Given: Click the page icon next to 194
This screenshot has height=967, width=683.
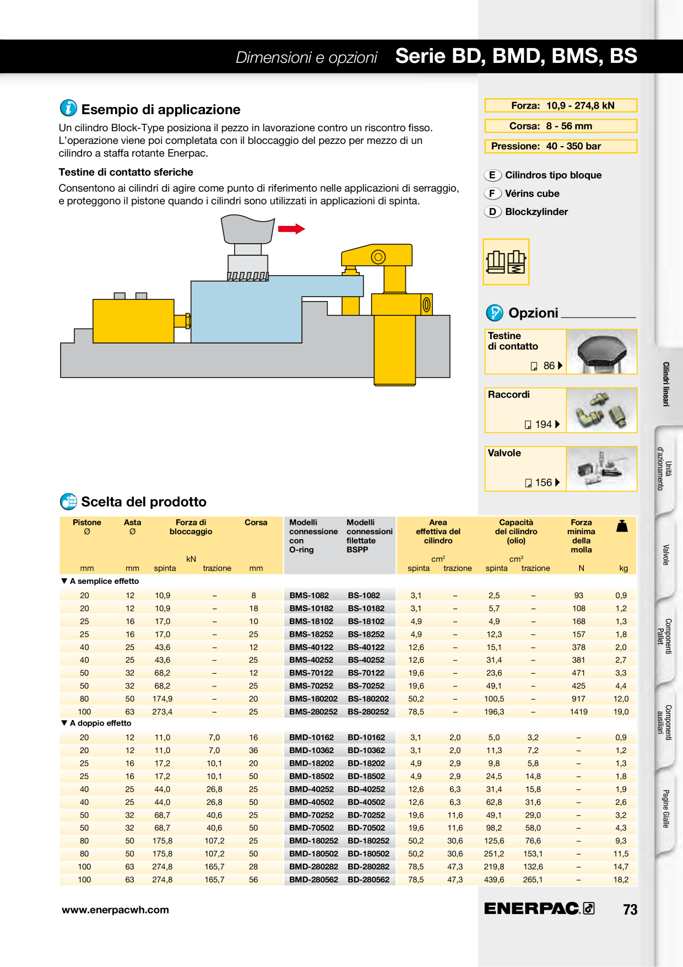Looking at the screenshot, I should 528,425.
